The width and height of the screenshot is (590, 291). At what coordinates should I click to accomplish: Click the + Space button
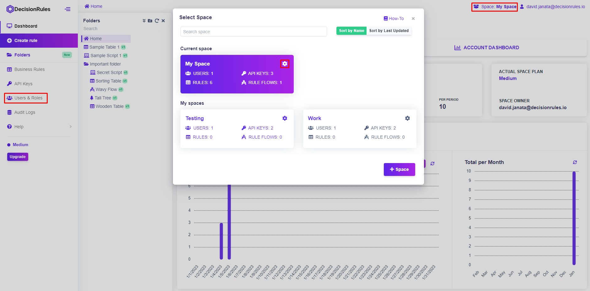[x=399, y=169]
